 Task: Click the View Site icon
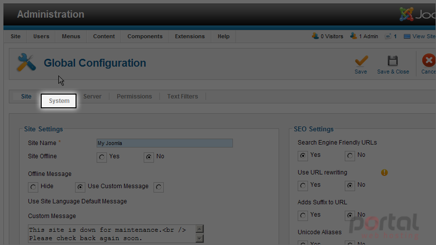407,36
